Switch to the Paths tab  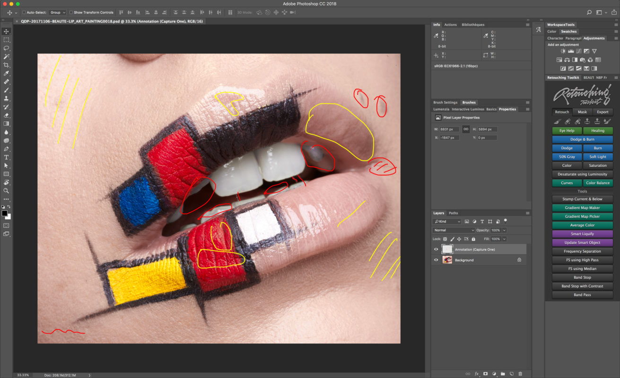tap(453, 213)
